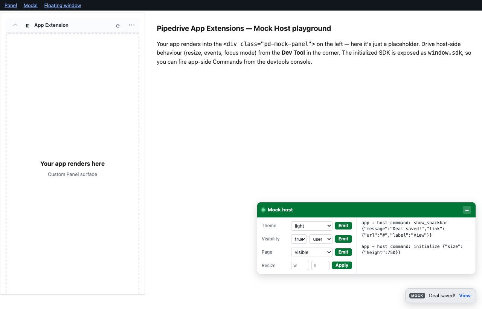Focus the Resize height input
The height and width of the screenshot is (309, 482).
pyautogui.click(x=320, y=266)
